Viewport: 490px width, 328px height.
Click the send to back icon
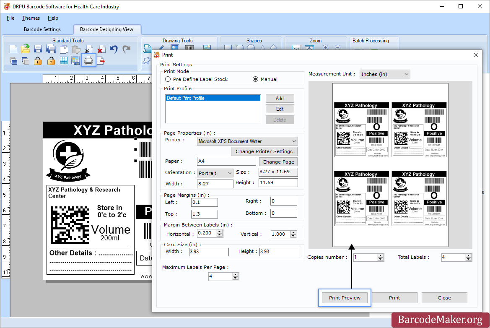(x=26, y=61)
